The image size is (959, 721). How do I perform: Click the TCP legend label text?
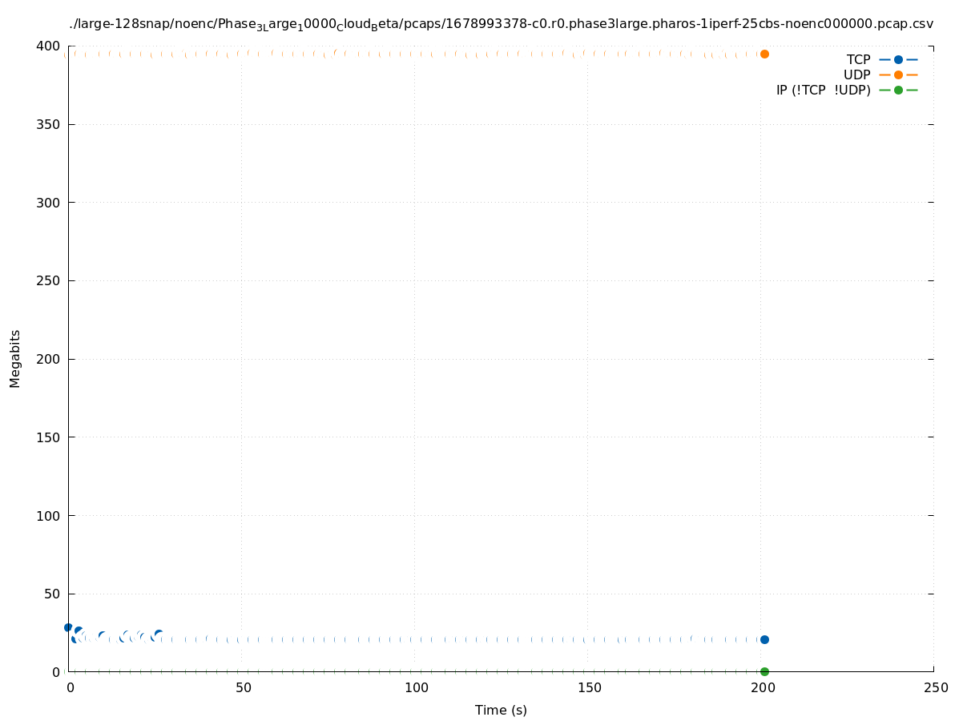coord(858,59)
